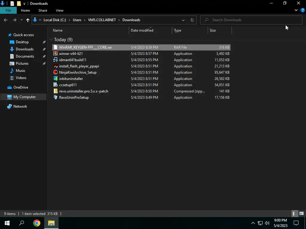Open Desktop in navigation pane
Viewport: 306px width, 229px height.
click(x=22, y=42)
